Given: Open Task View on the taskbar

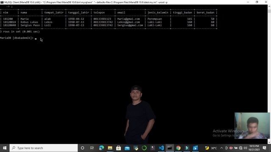Looking at the screenshot, I should [x=92, y=148].
